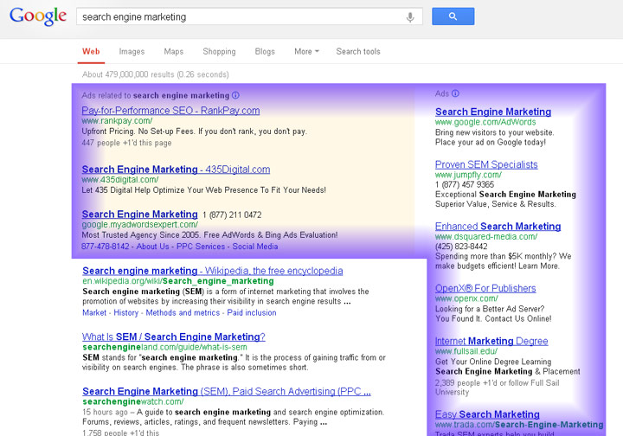Viewport: 623px width, 436px height.
Task: Click the info icon beside 'Ads related to'
Action: click(x=235, y=95)
